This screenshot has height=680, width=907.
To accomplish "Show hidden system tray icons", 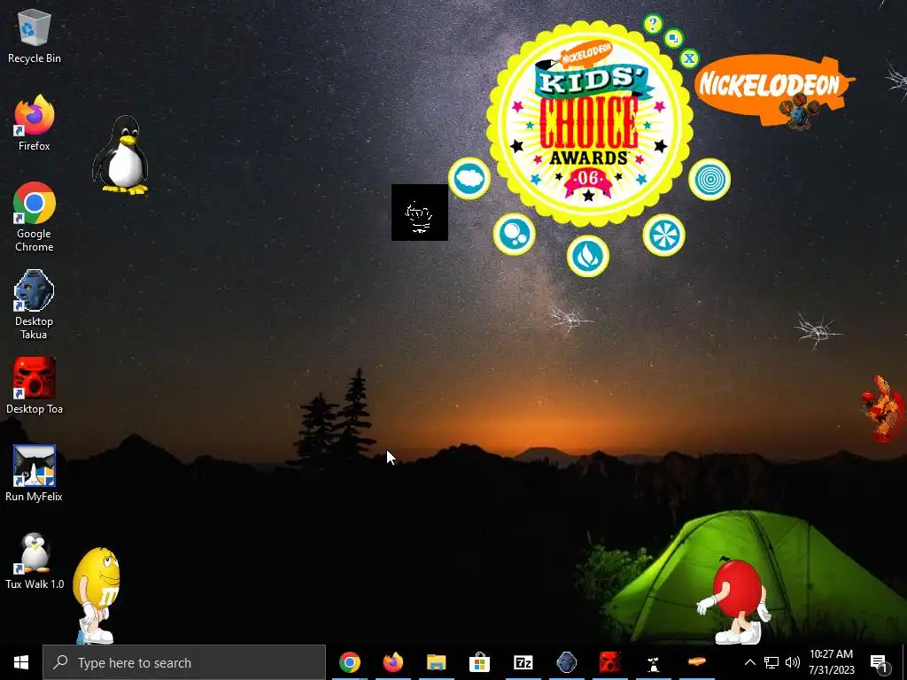I will pos(749,662).
